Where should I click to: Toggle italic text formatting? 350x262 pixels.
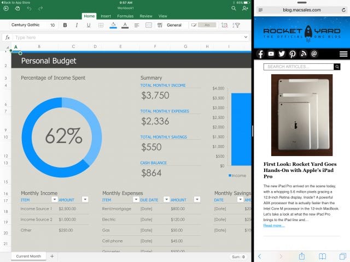(77, 25)
